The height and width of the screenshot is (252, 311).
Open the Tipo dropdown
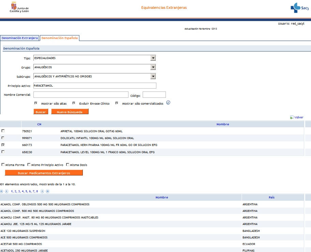[153, 58]
